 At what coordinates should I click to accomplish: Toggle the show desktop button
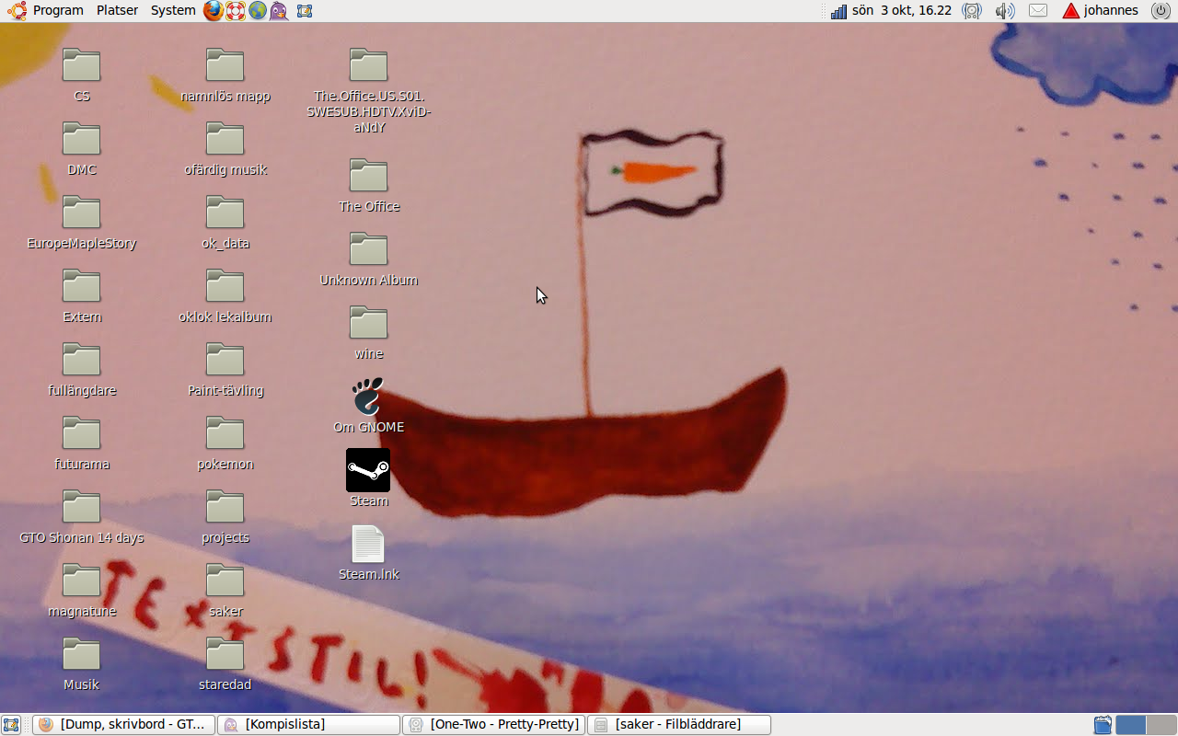click(11, 725)
